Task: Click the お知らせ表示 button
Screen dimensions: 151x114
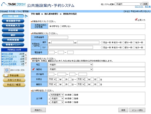Action: 14,80
